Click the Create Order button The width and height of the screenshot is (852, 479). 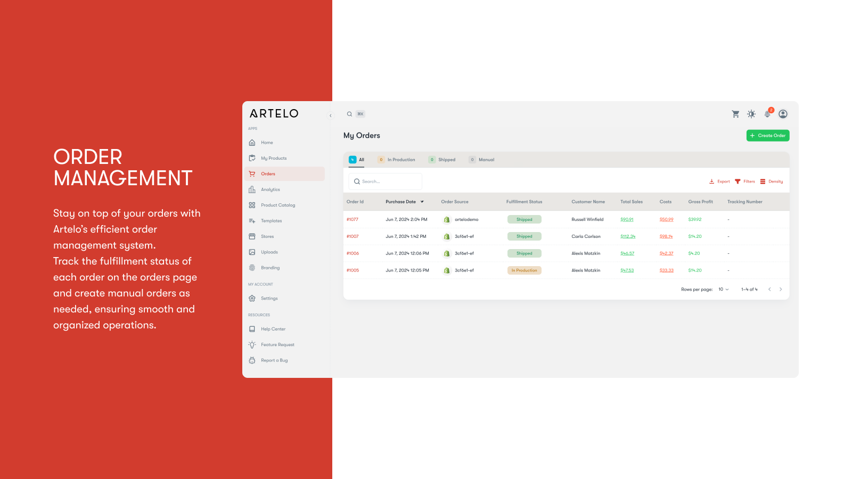coord(768,136)
